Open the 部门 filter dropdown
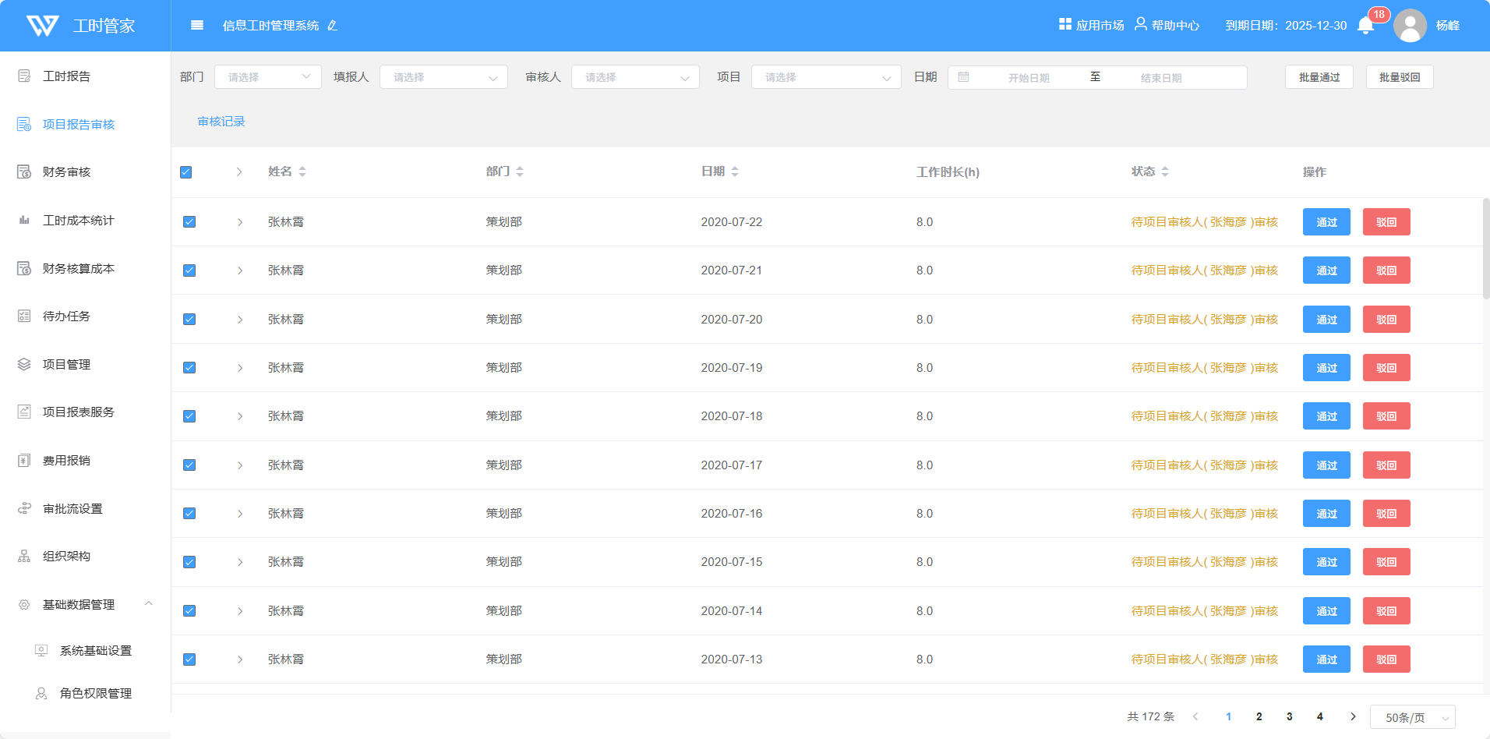Image resolution: width=1490 pixels, height=739 pixels. (x=267, y=77)
